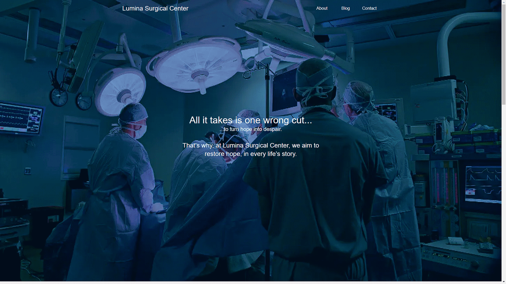Screen dimensions: 506x284
Task: Select the About navigation item
Action: [x=322, y=8]
